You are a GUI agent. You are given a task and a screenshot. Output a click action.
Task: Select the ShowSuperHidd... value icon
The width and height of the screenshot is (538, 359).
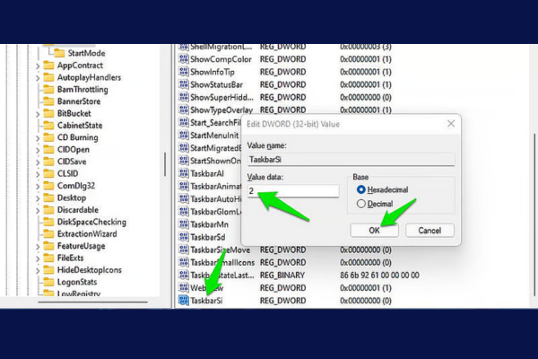coord(184,97)
